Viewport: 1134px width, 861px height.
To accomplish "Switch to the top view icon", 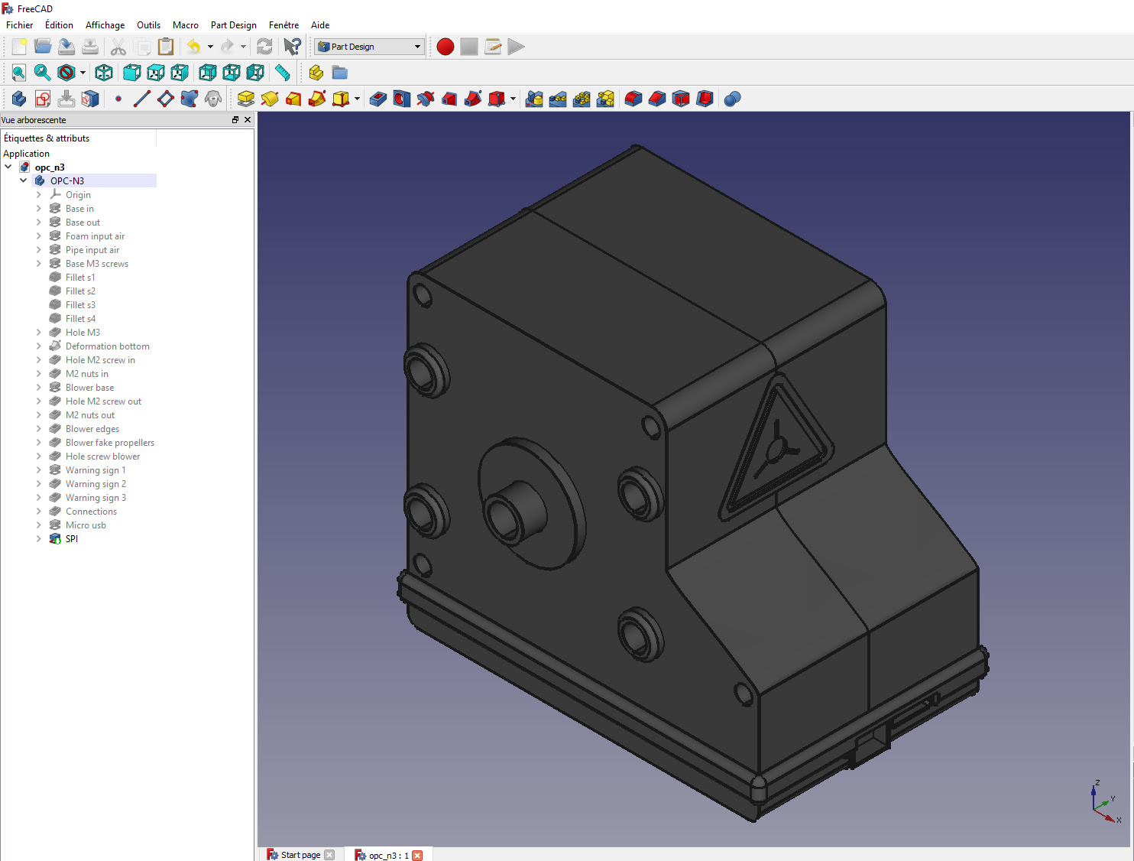I will coord(156,73).
